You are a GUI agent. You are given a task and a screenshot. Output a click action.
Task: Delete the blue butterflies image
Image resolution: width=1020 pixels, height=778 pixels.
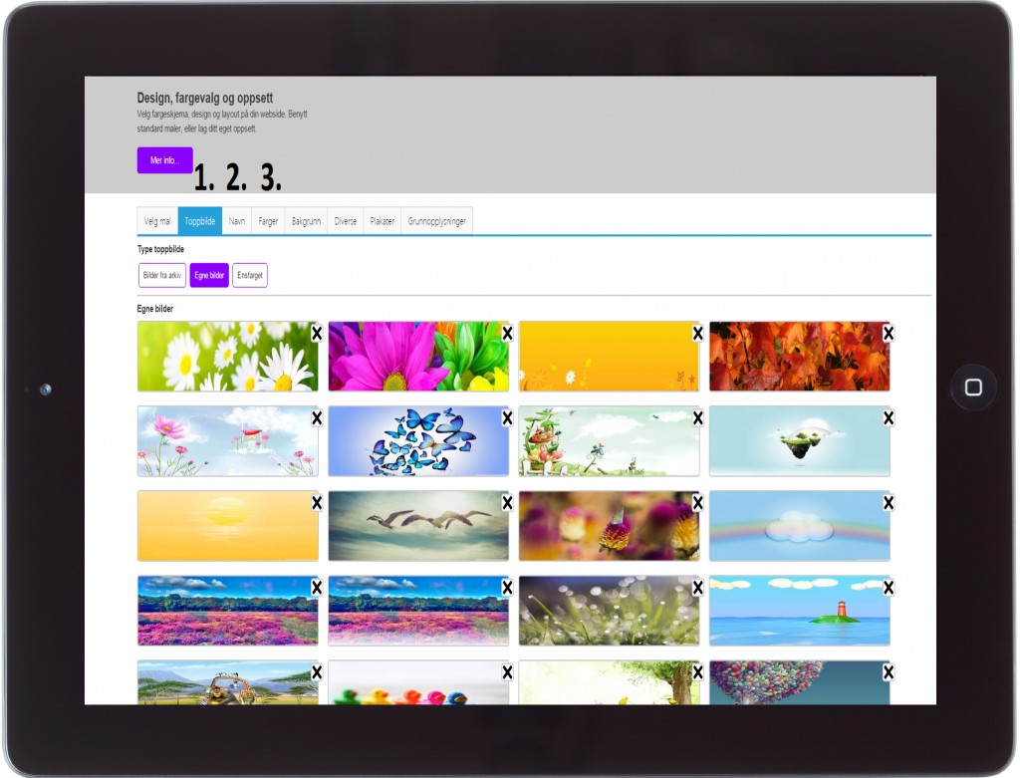(x=507, y=417)
